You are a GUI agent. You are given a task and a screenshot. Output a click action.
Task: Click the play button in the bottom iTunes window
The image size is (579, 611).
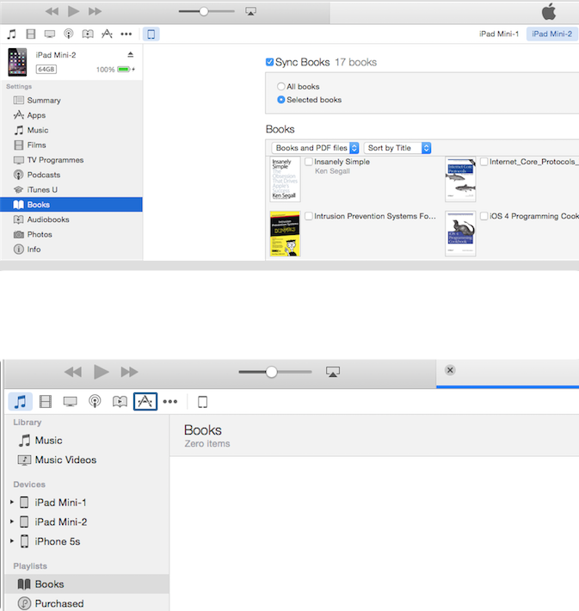[x=102, y=372]
